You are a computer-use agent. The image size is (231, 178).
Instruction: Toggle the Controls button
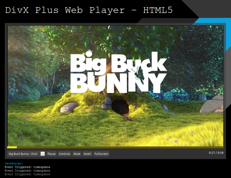pos(64,154)
